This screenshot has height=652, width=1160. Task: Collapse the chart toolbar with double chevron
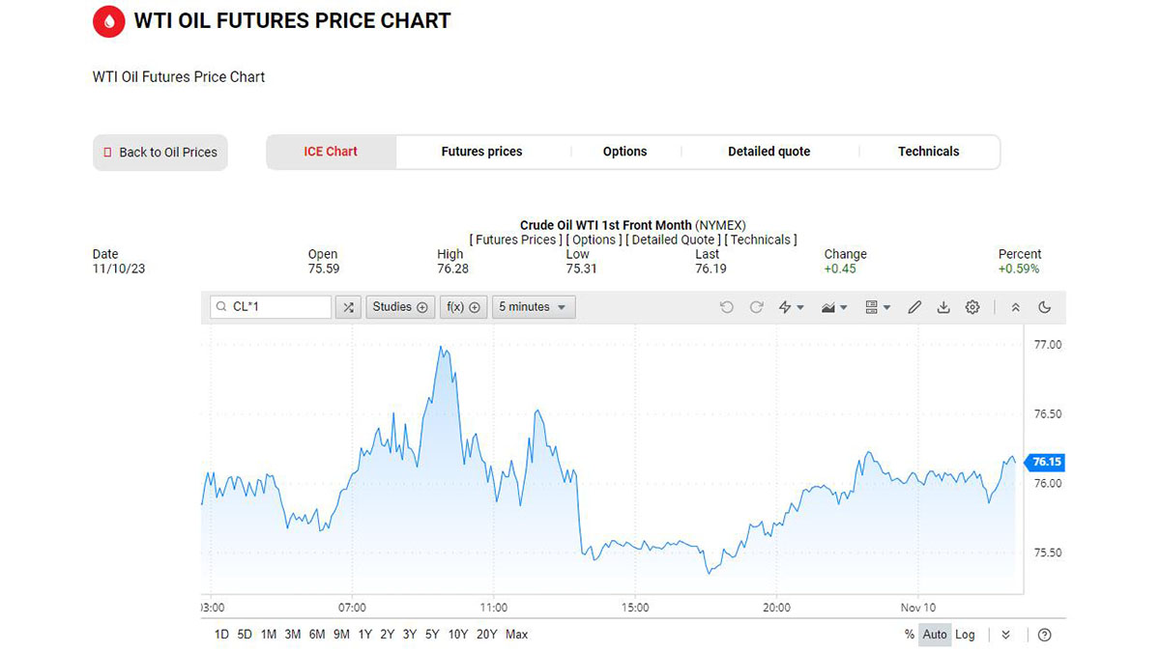[x=1015, y=307]
